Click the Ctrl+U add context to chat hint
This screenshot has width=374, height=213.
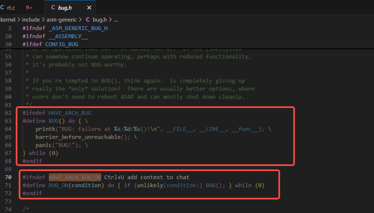[147, 177]
